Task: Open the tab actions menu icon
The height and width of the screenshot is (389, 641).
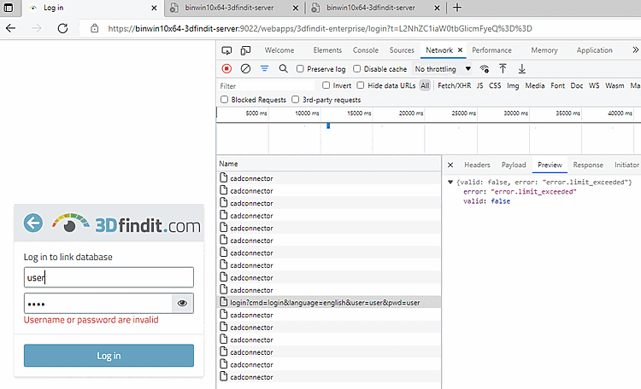Action: pyautogui.click(x=9, y=8)
